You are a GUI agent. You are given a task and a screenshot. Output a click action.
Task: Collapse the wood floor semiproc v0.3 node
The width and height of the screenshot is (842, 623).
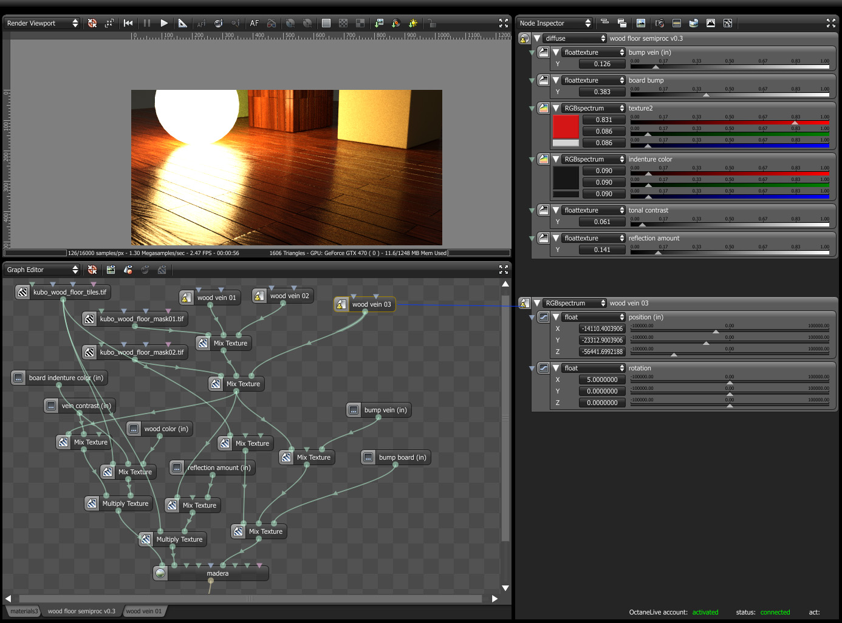(537, 38)
